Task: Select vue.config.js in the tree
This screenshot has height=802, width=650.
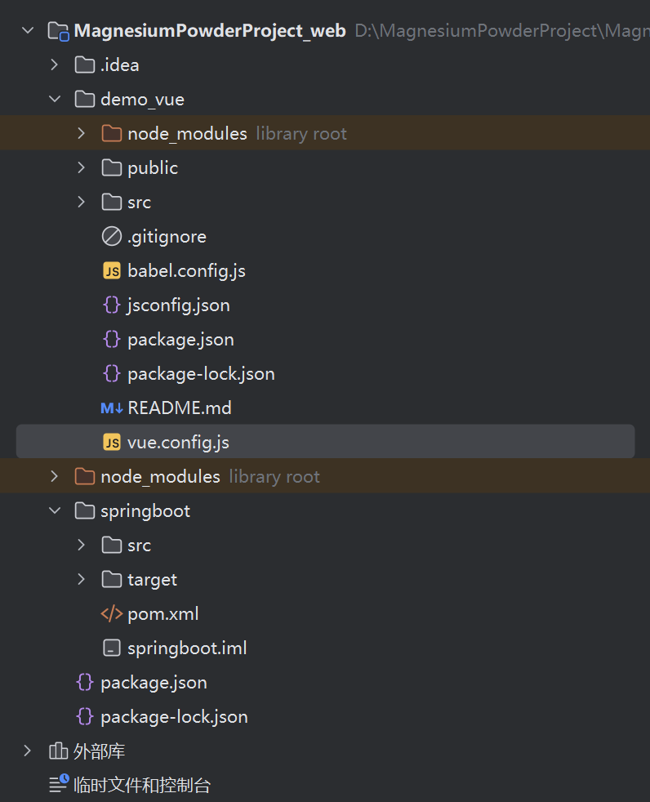Action: tap(178, 443)
